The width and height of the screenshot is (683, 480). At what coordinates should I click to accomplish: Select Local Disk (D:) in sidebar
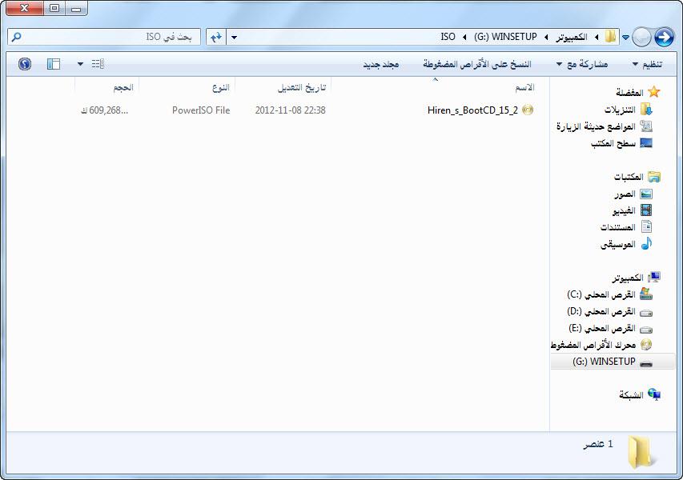click(601, 311)
